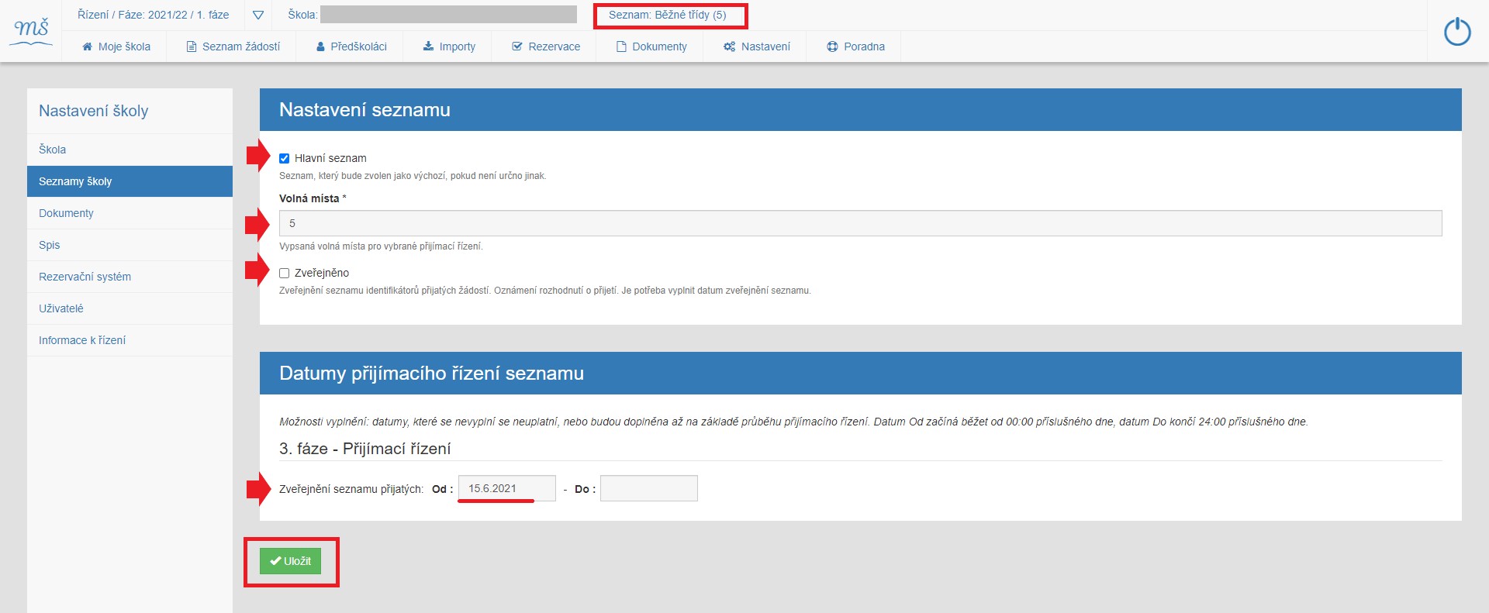Image resolution: width=1489 pixels, height=613 pixels.
Task: Select Škola in the sidebar
Action: click(x=130, y=150)
